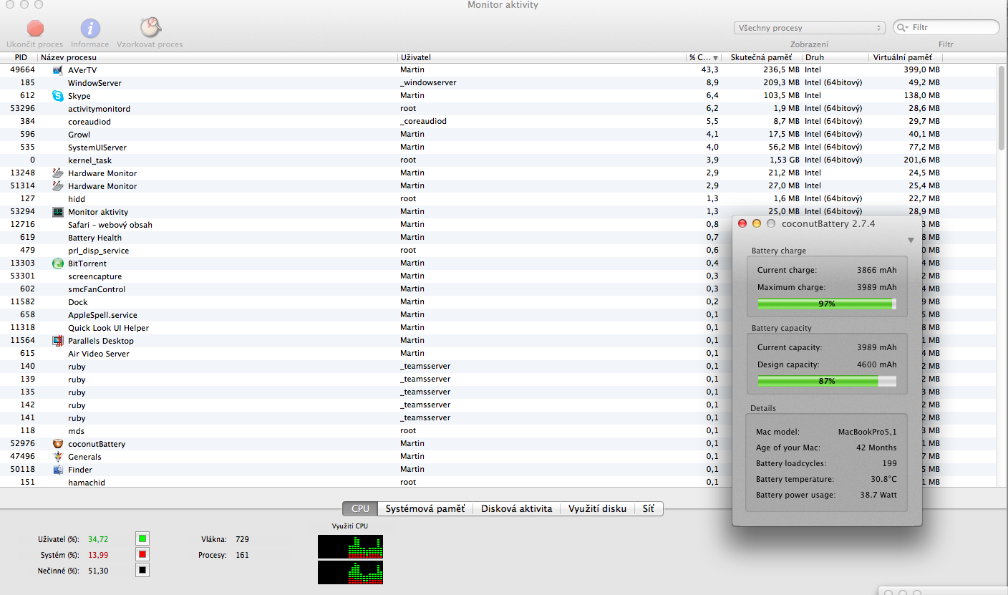Click the 38.7 Watt power usage value

(877, 495)
